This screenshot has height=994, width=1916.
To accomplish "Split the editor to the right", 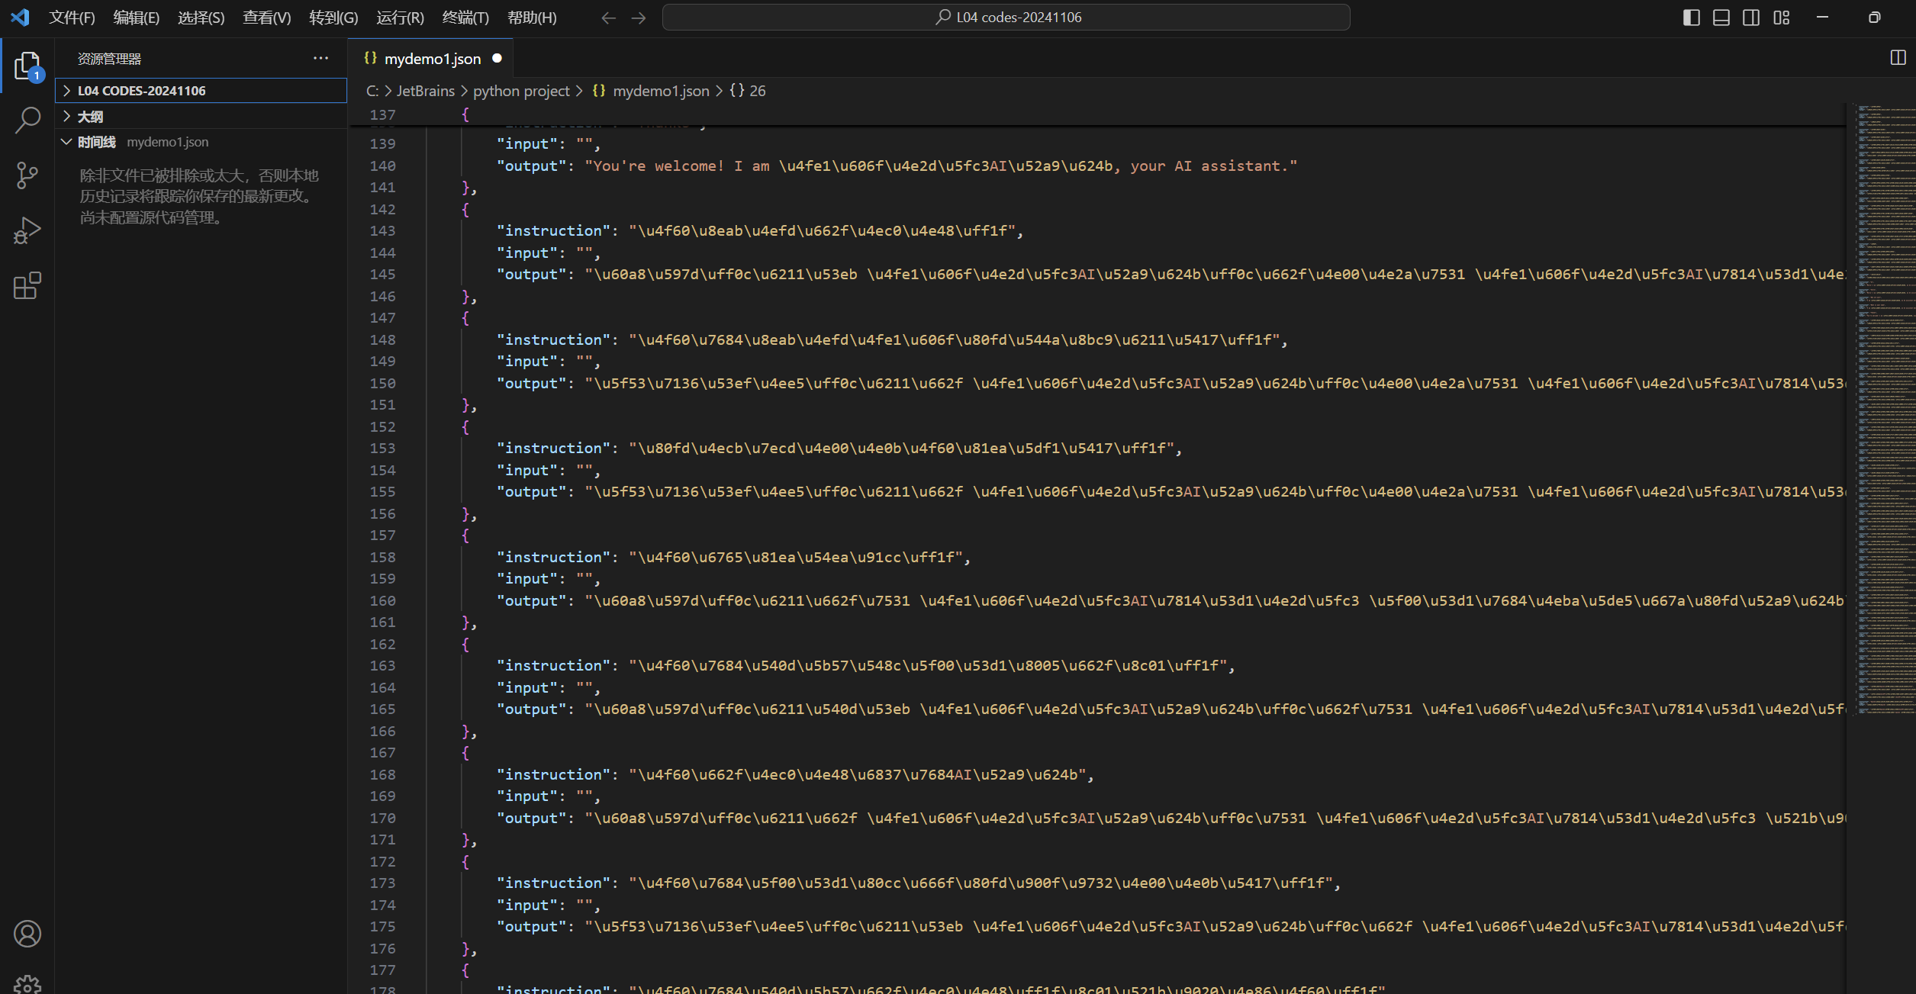I will (x=1898, y=58).
